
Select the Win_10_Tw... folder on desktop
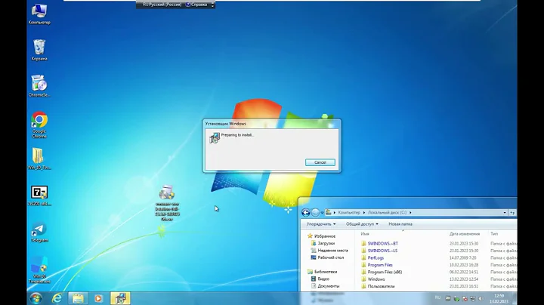(39, 159)
